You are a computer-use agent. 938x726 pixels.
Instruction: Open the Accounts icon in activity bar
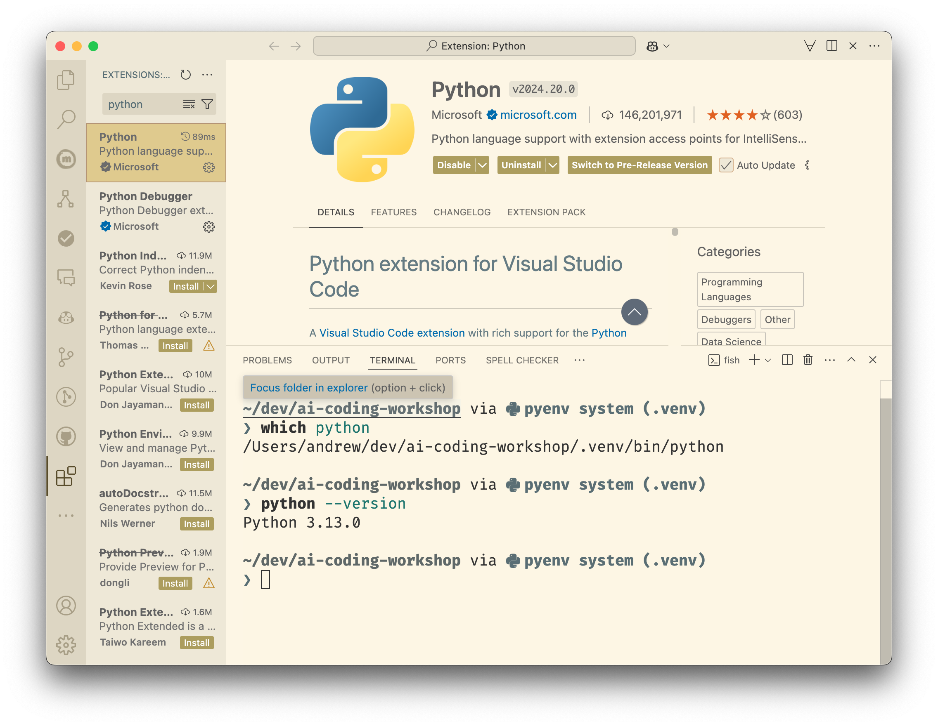[x=66, y=606]
